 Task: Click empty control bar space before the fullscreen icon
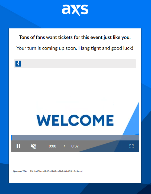point(104,146)
